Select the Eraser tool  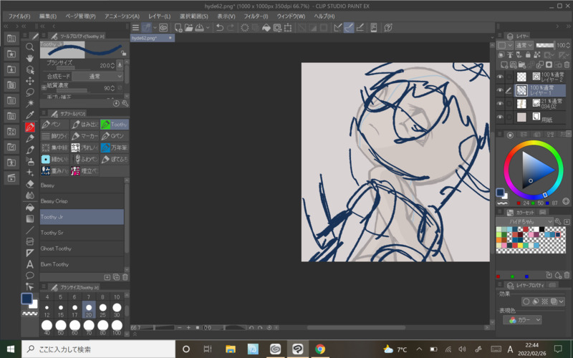pos(30,184)
